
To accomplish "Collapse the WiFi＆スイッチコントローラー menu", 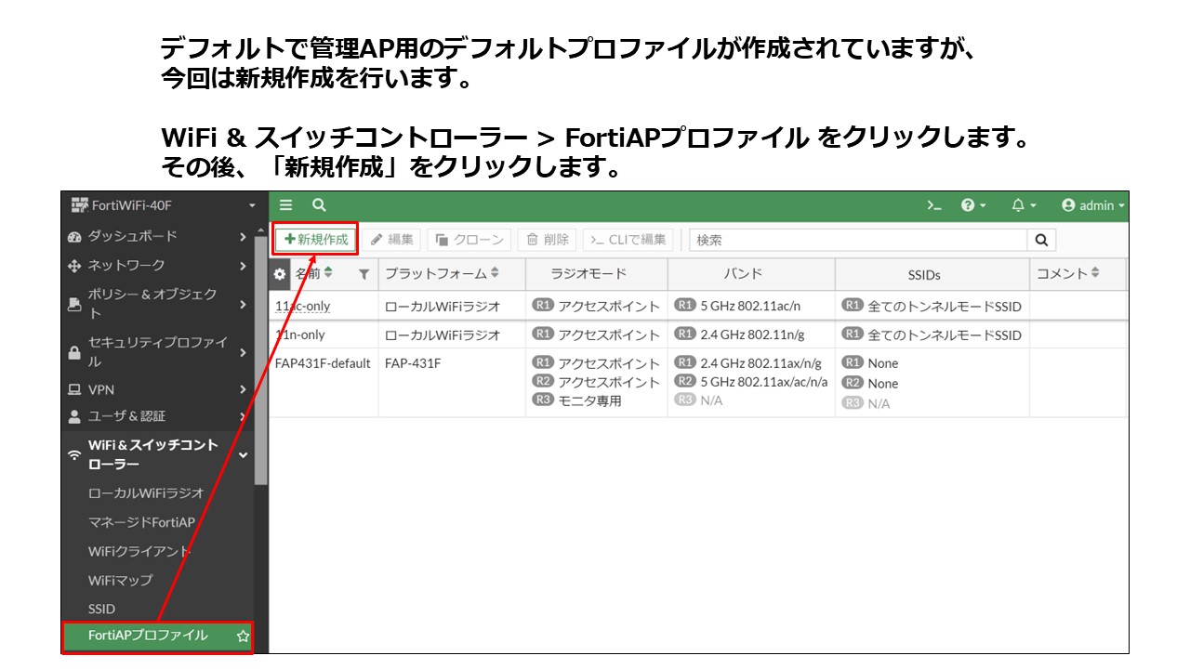I will tap(158, 454).
